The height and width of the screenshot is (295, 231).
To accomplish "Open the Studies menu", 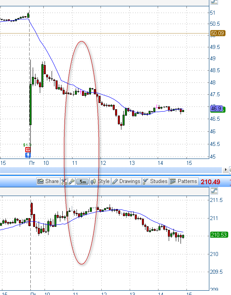I will click(155, 181).
